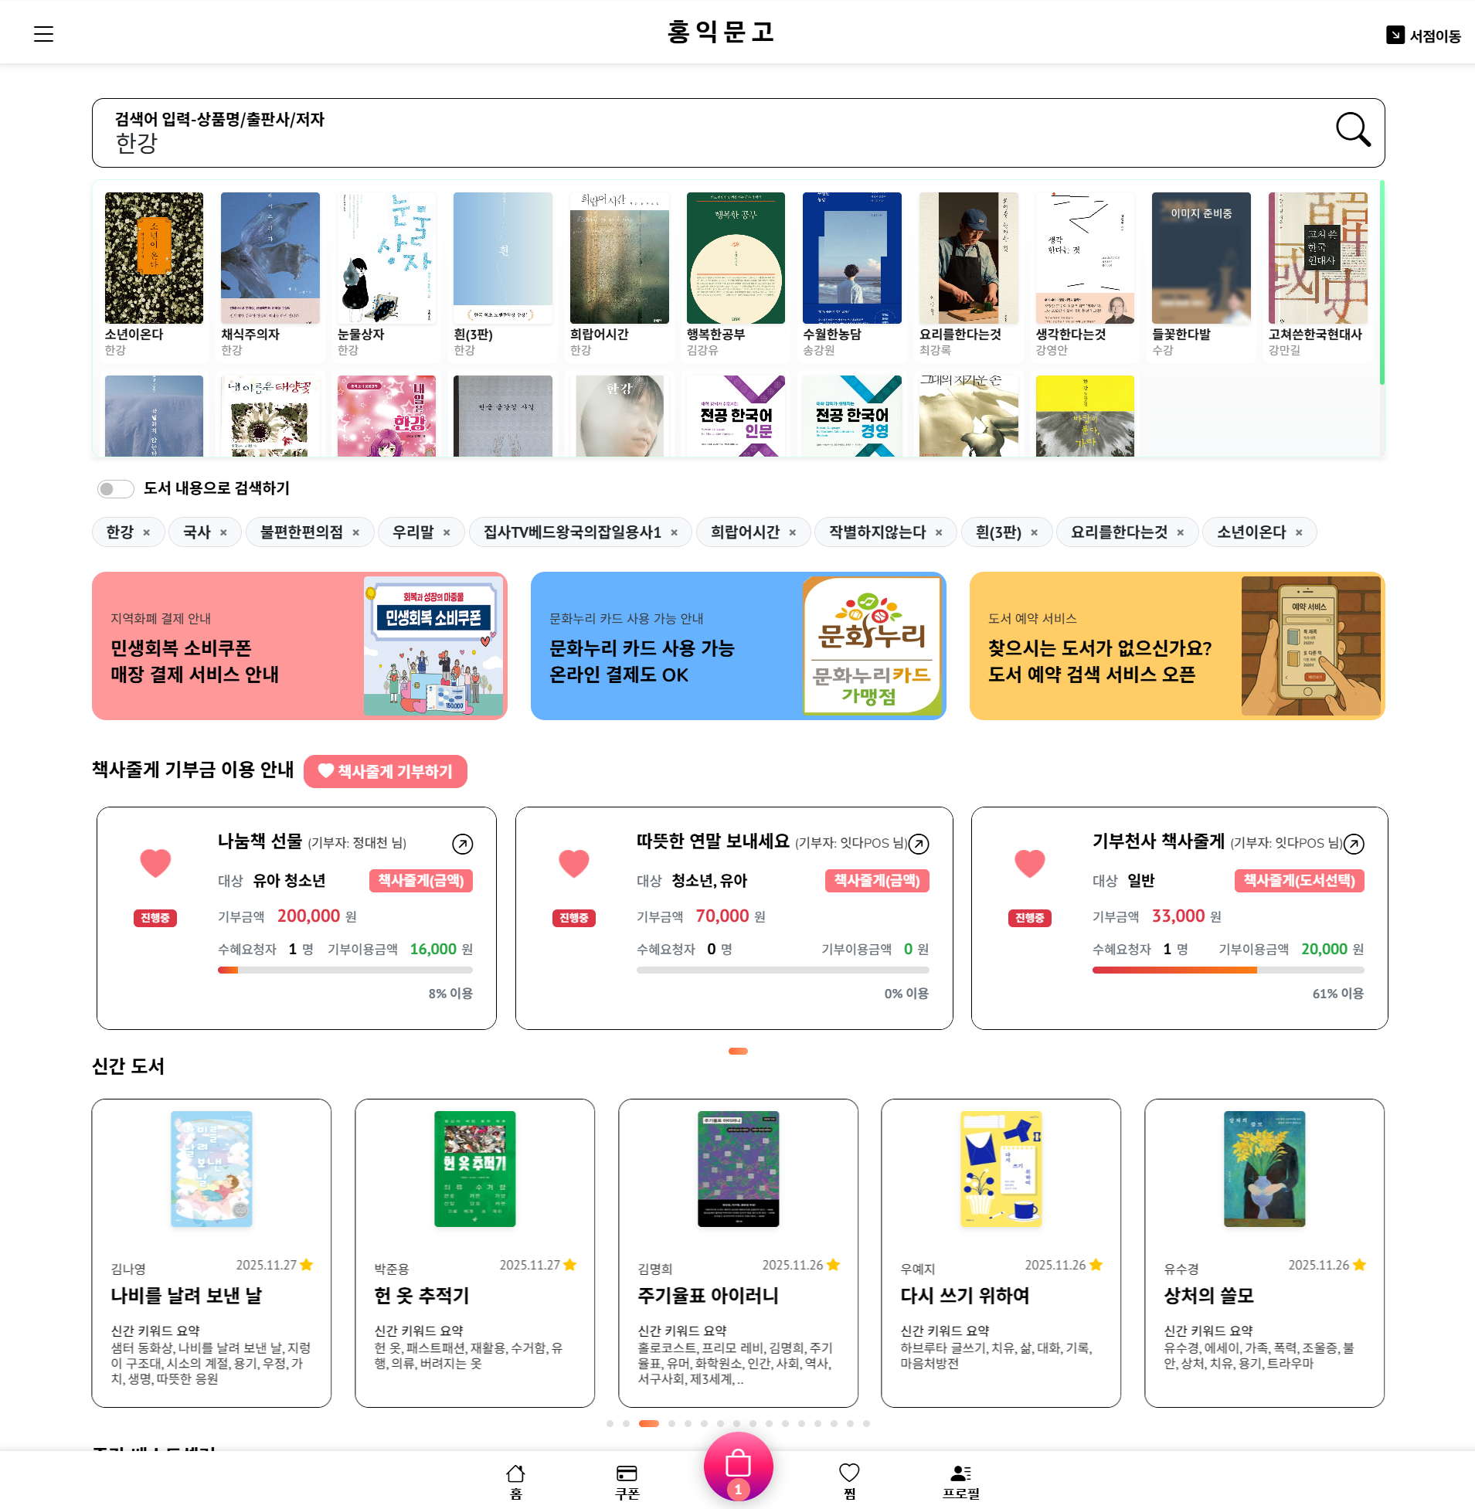Click the 서점이동 arrow icon
The height and width of the screenshot is (1509, 1475).
(x=1395, y=36)
